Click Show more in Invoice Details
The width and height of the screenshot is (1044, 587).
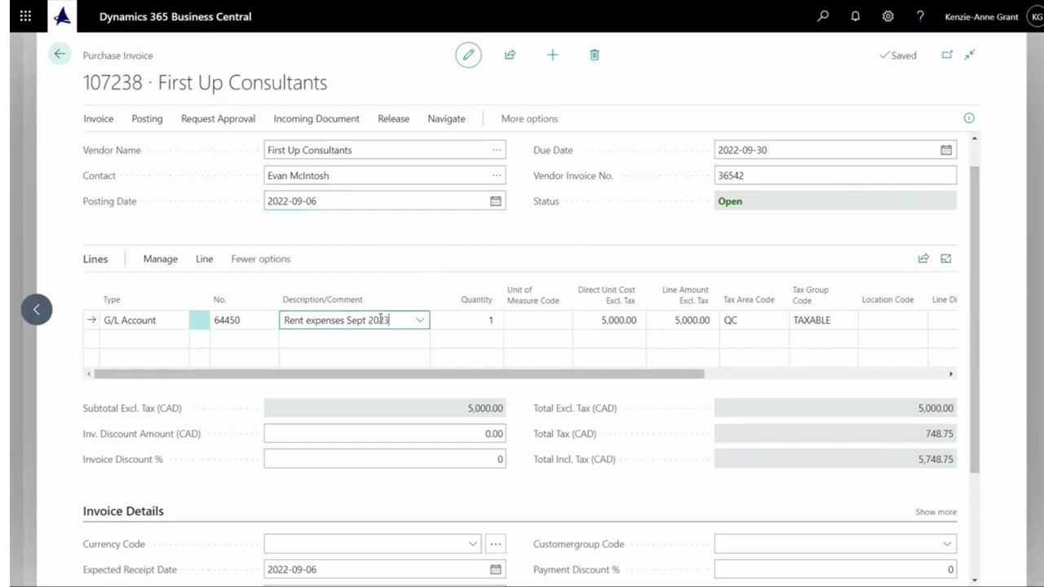point(936,512)
